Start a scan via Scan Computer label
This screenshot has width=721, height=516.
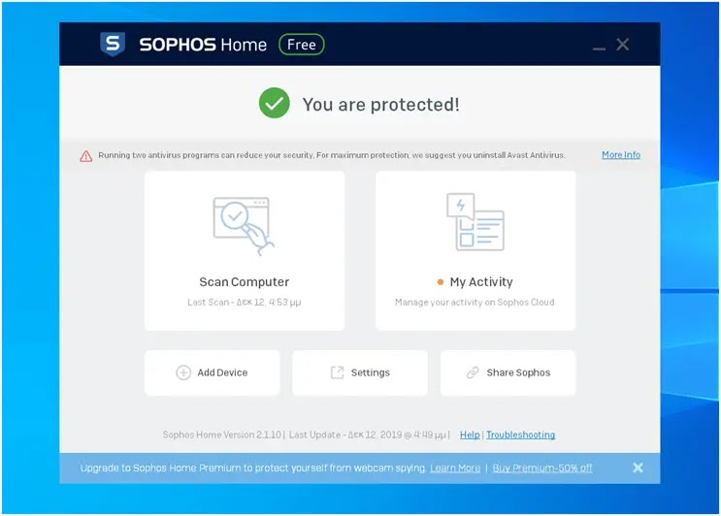245,281
